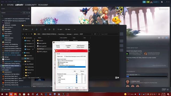Click the Cut icon in File Explorer toolbar

pos(32,29)
